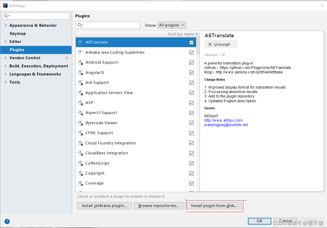Uncheck the ASP plugin checkbox
Viewport: 327px width, 228px height.
pos(191,103)
